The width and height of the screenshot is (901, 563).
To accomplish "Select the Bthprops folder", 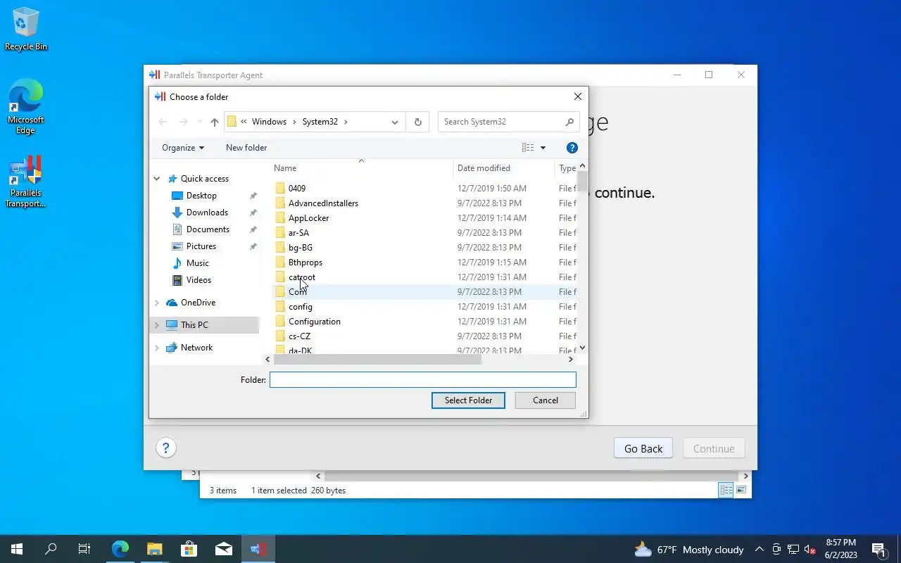I will (x=305, y=262).
